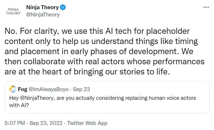
Task: Click the @NinjaTheory handle below the name
Action: 43,15
